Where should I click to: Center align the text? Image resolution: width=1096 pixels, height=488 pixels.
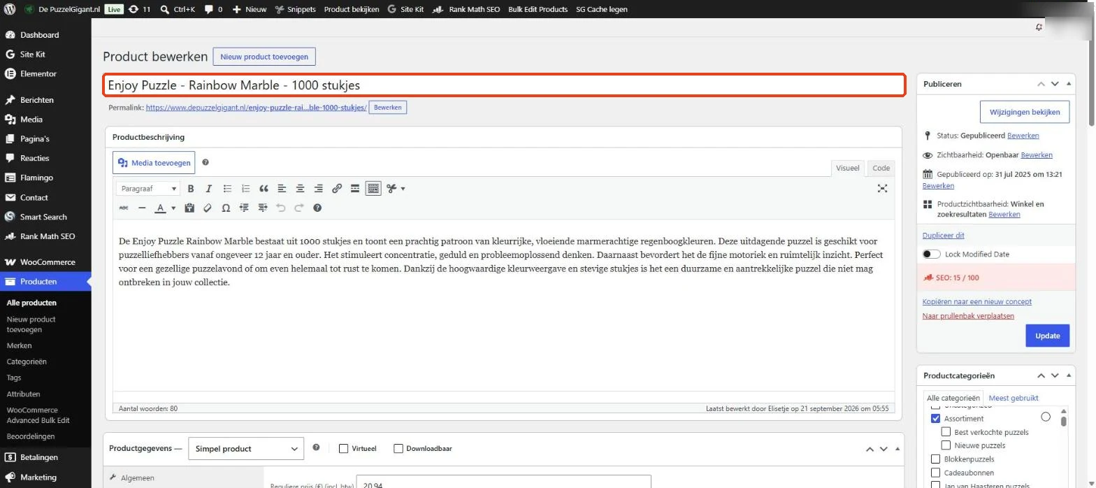point(300,189)
